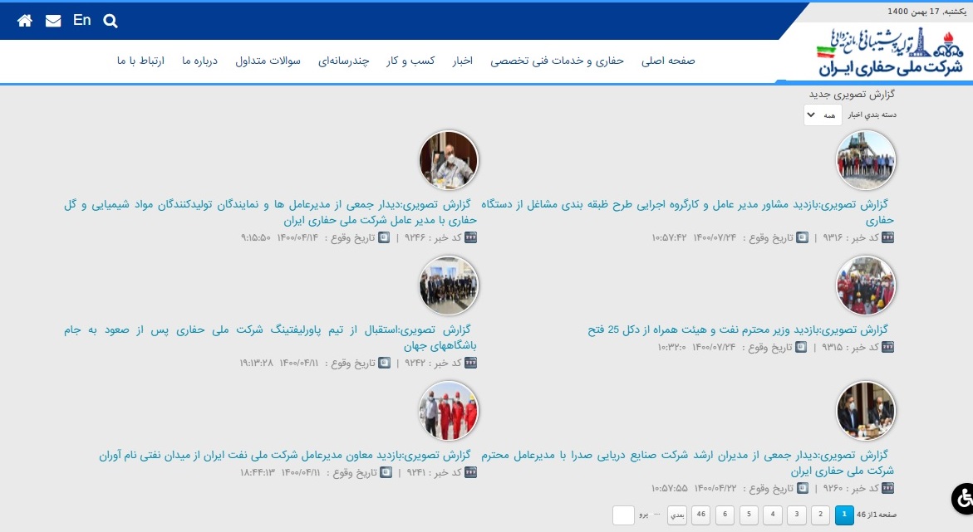Go to pagination page 4
This screenshot has width=973, height=532.
click(x=773, y=515)
